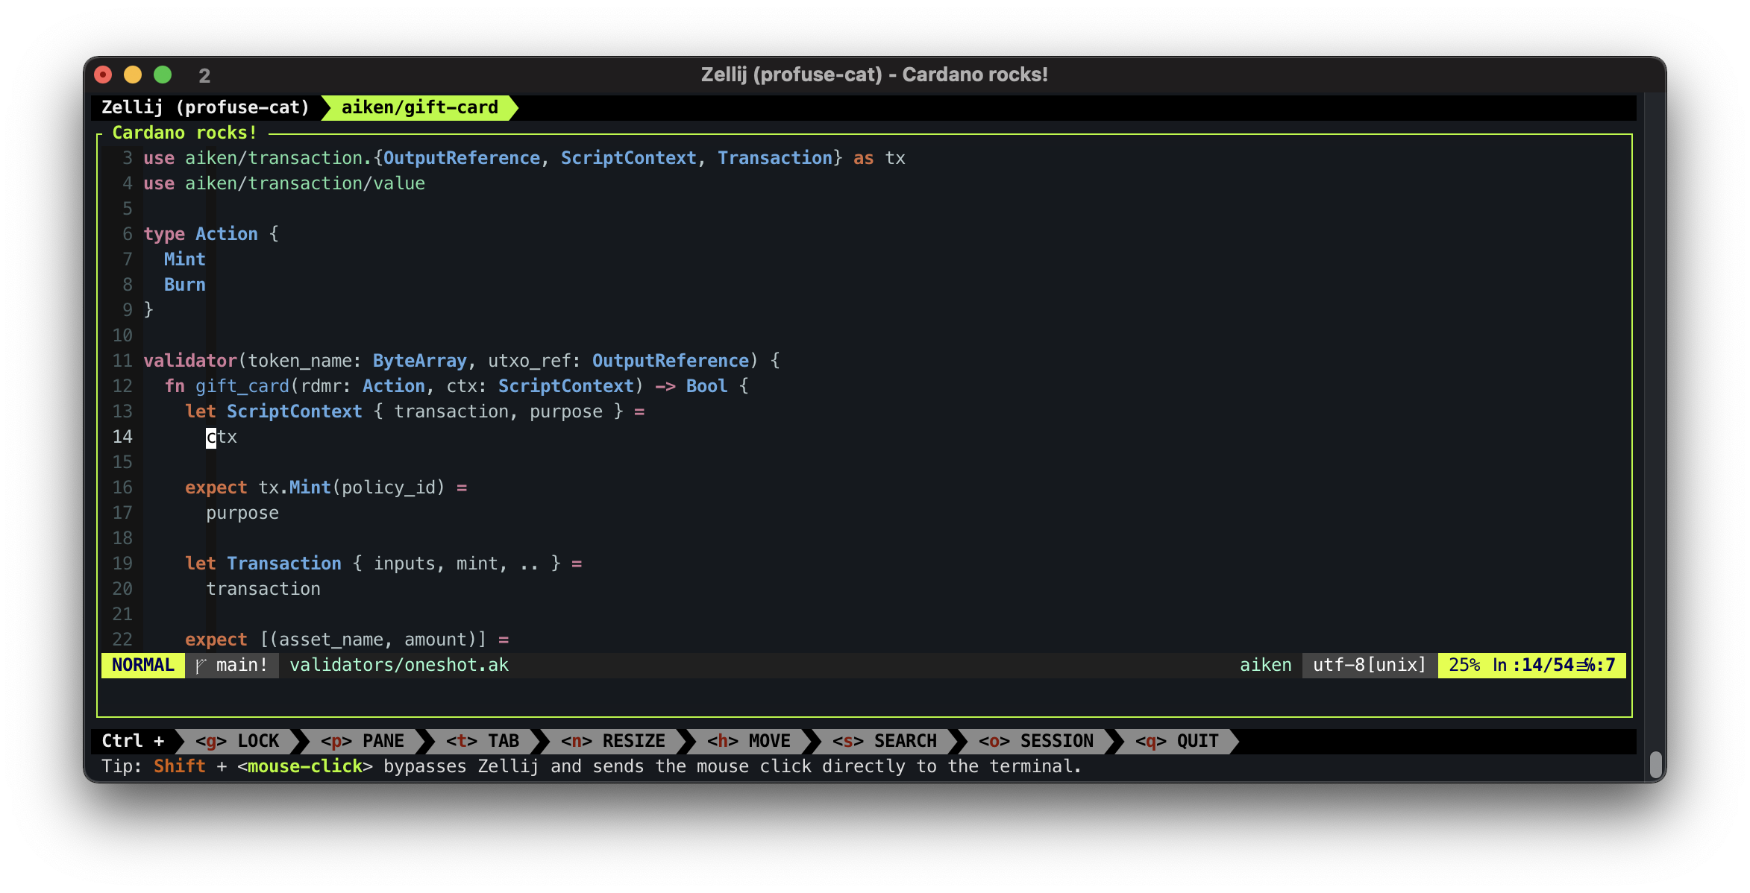Viewport: 1750px width, 893px height.
Task: Click the Zellij (profuse-cat) session label
Action: 205,107
